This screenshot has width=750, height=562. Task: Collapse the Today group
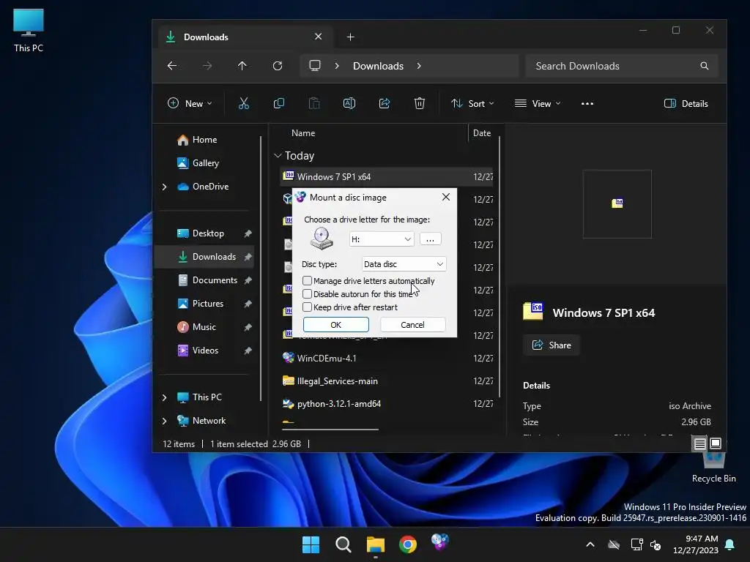278,156
